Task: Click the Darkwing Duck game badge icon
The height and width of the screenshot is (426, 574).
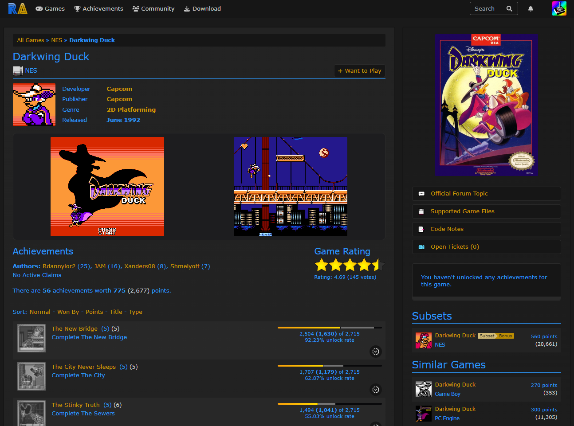Action: (34, 105)
